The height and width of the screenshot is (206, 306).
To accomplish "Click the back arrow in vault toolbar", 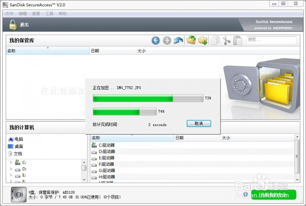I will point(156,40).
